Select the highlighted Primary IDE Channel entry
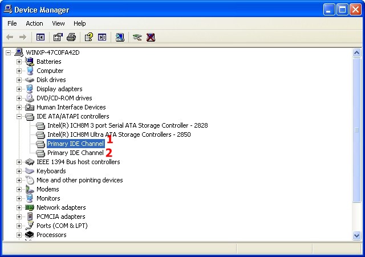This screenshot has width=365, height=257. [x=75, y=144]
